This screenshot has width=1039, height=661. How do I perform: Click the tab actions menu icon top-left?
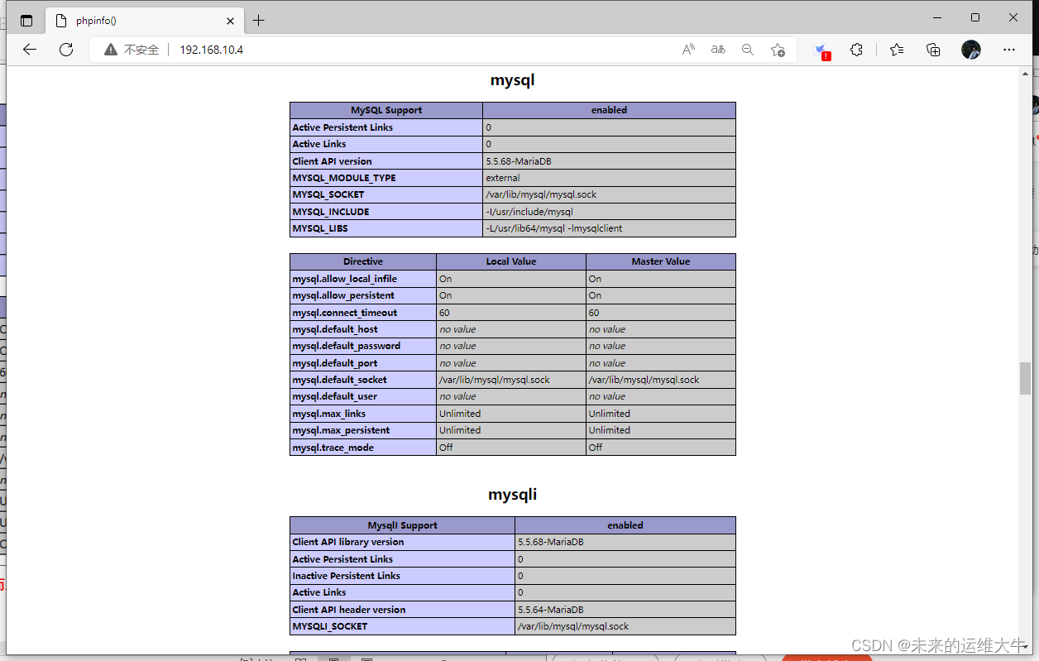pos(26,20)
